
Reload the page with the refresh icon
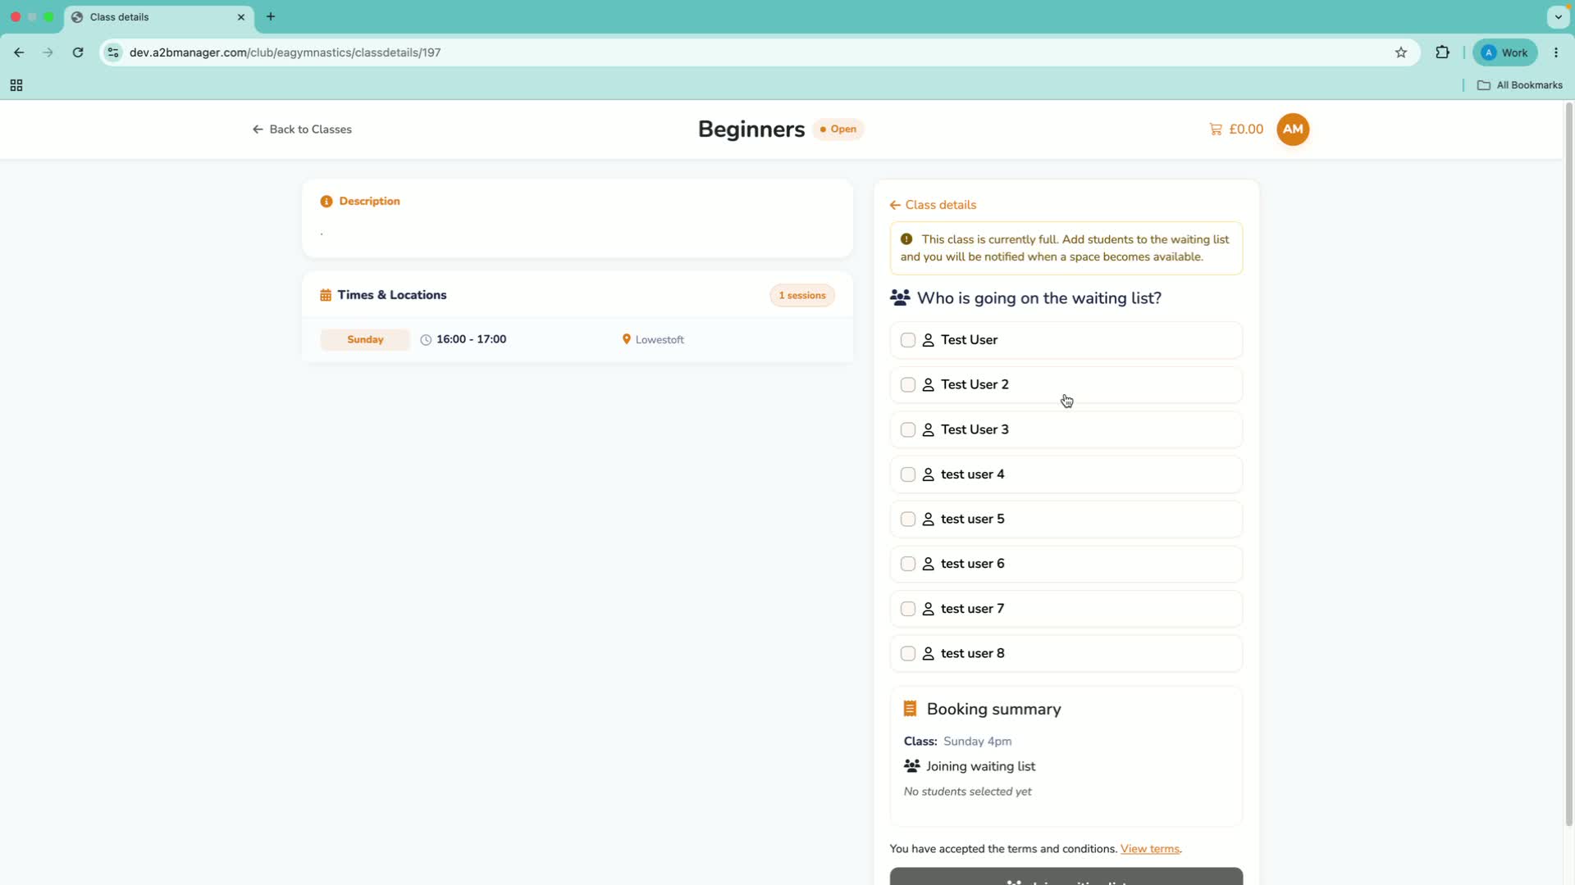click(x=78, y=52)
